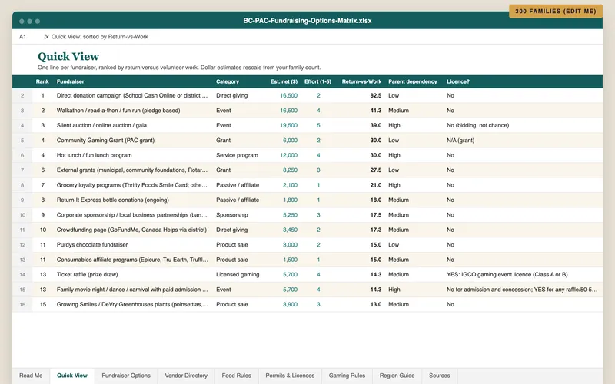This screenshot has height=384, width=615.
Task: Select the Grocery loyalty programs cell
Action: pyautogui.click(x=132, y=185)
